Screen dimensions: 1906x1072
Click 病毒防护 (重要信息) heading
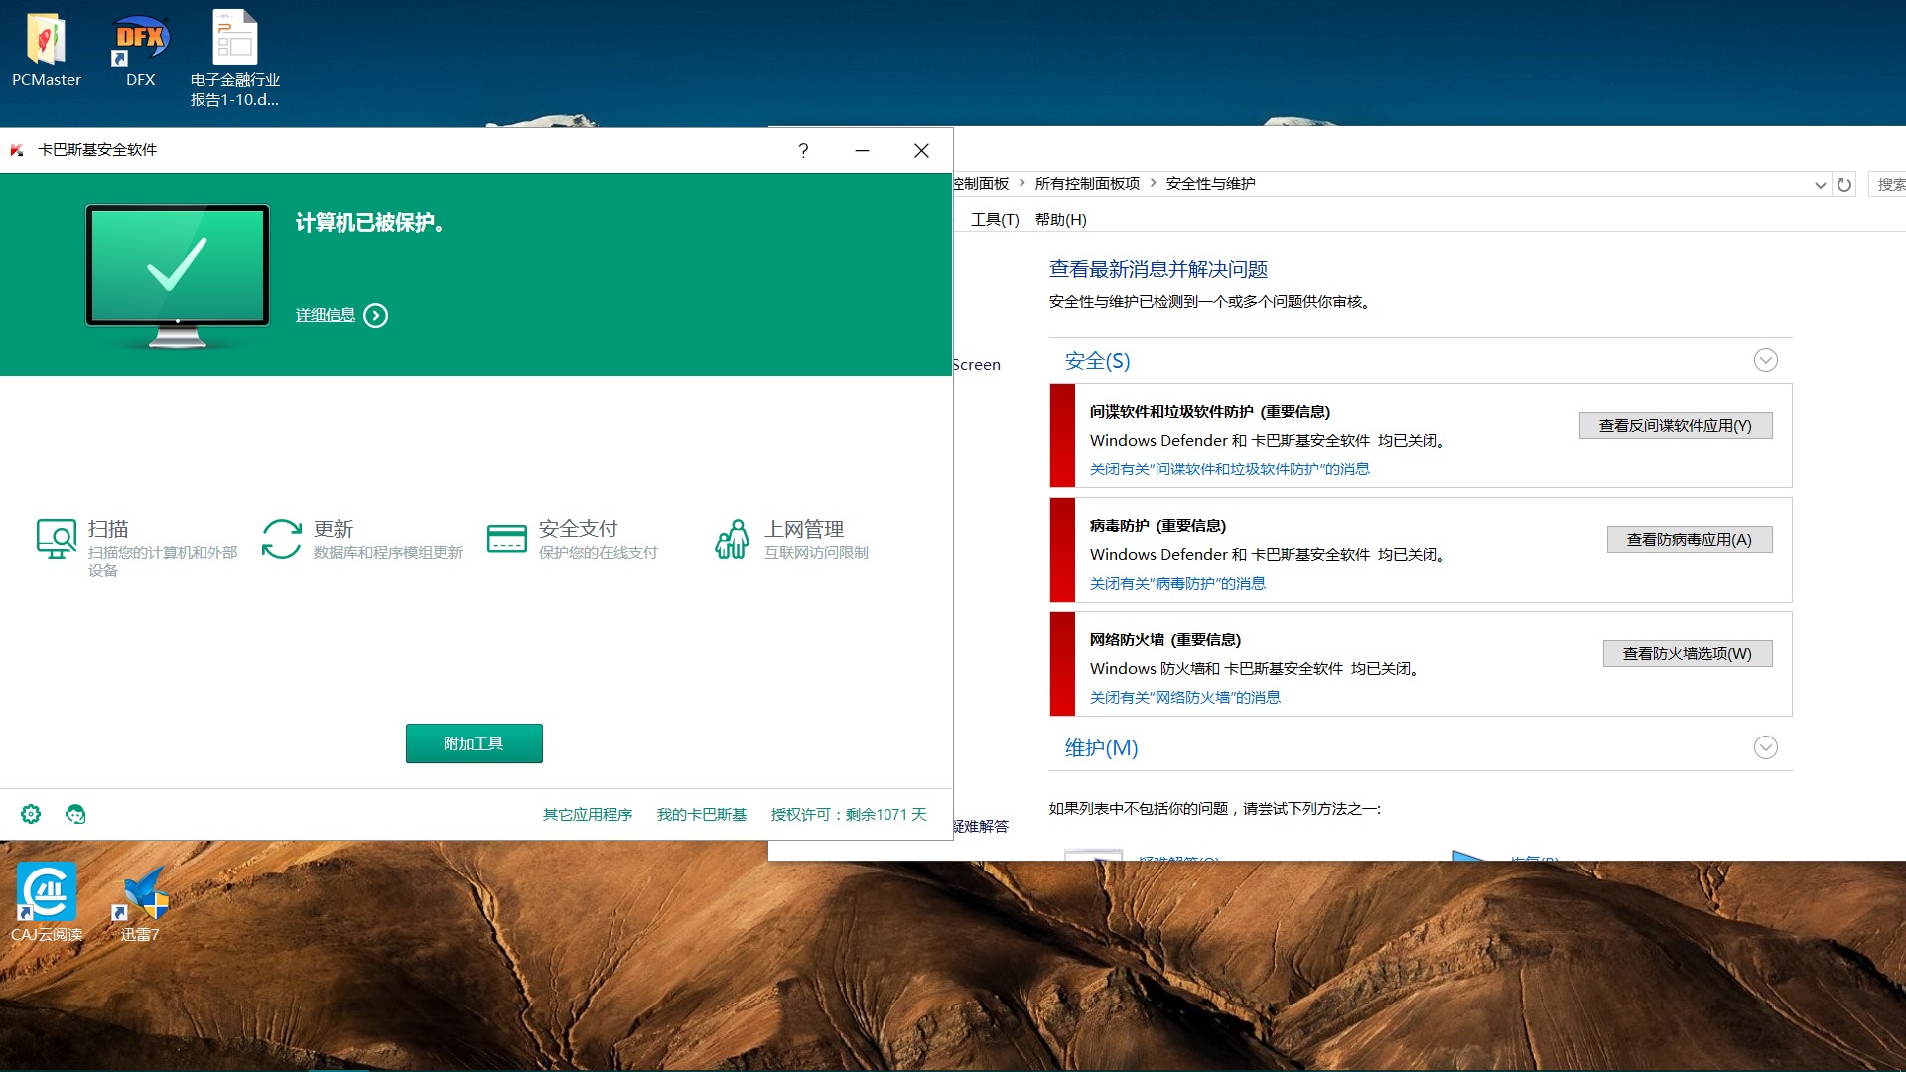point(1157,525)
